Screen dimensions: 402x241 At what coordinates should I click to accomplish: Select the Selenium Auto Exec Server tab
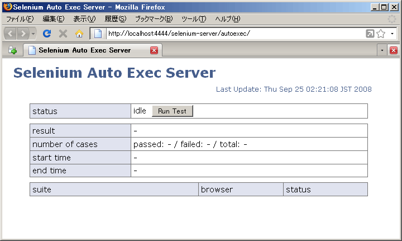(x=84, y=50)
